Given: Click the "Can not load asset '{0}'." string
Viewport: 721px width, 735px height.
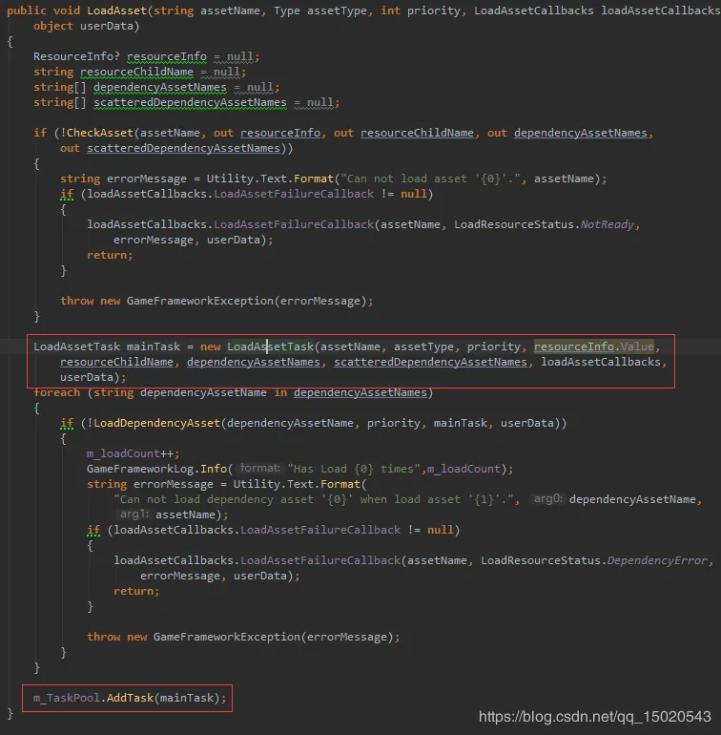Looking at the screenshot, I should [x=430, y=178].
